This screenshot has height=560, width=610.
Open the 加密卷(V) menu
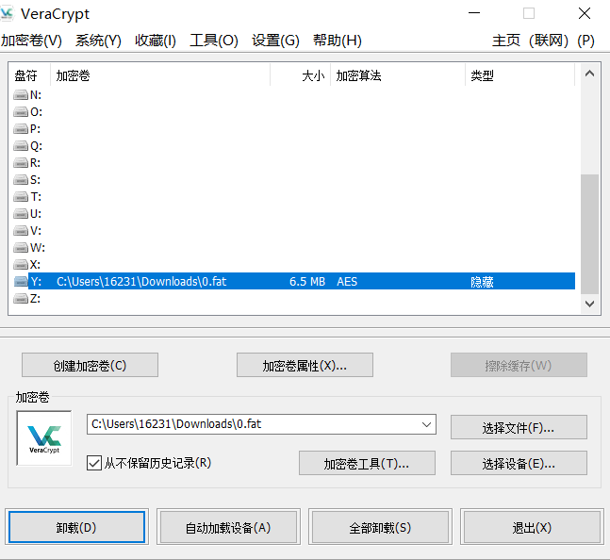coord(31,41)
